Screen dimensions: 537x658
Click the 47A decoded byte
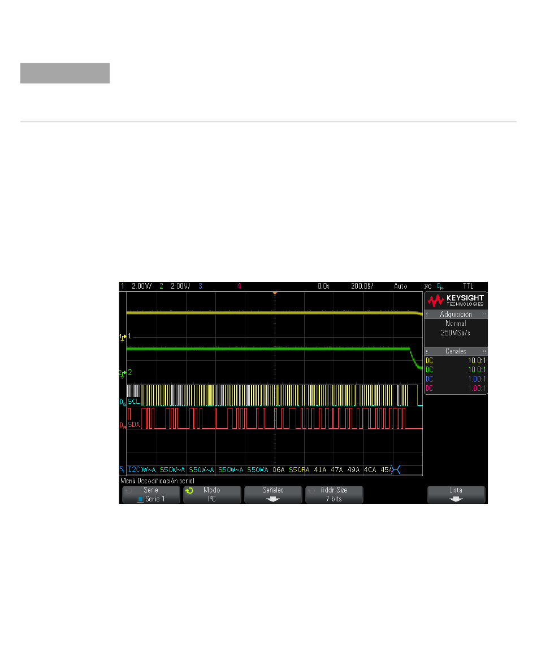(x=337, y=470)
